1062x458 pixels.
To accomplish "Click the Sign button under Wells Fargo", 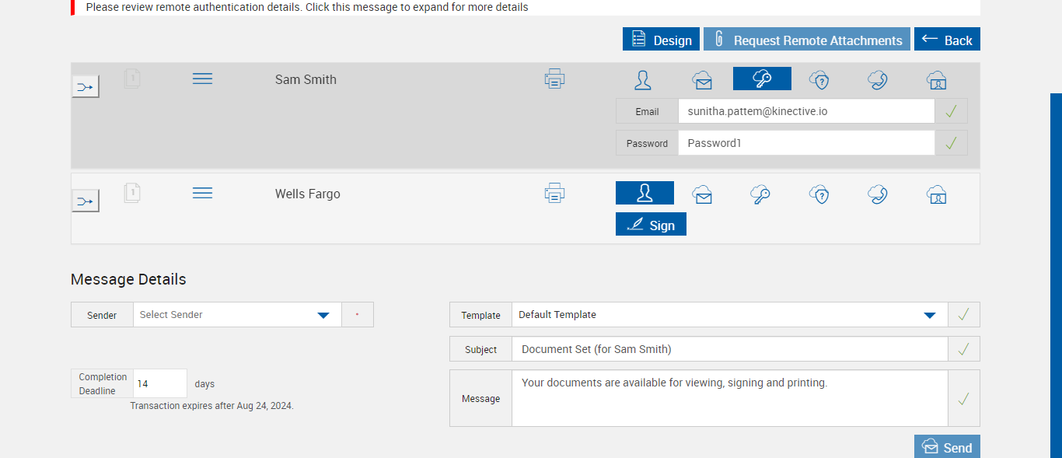I will click(x=651, y=225).
